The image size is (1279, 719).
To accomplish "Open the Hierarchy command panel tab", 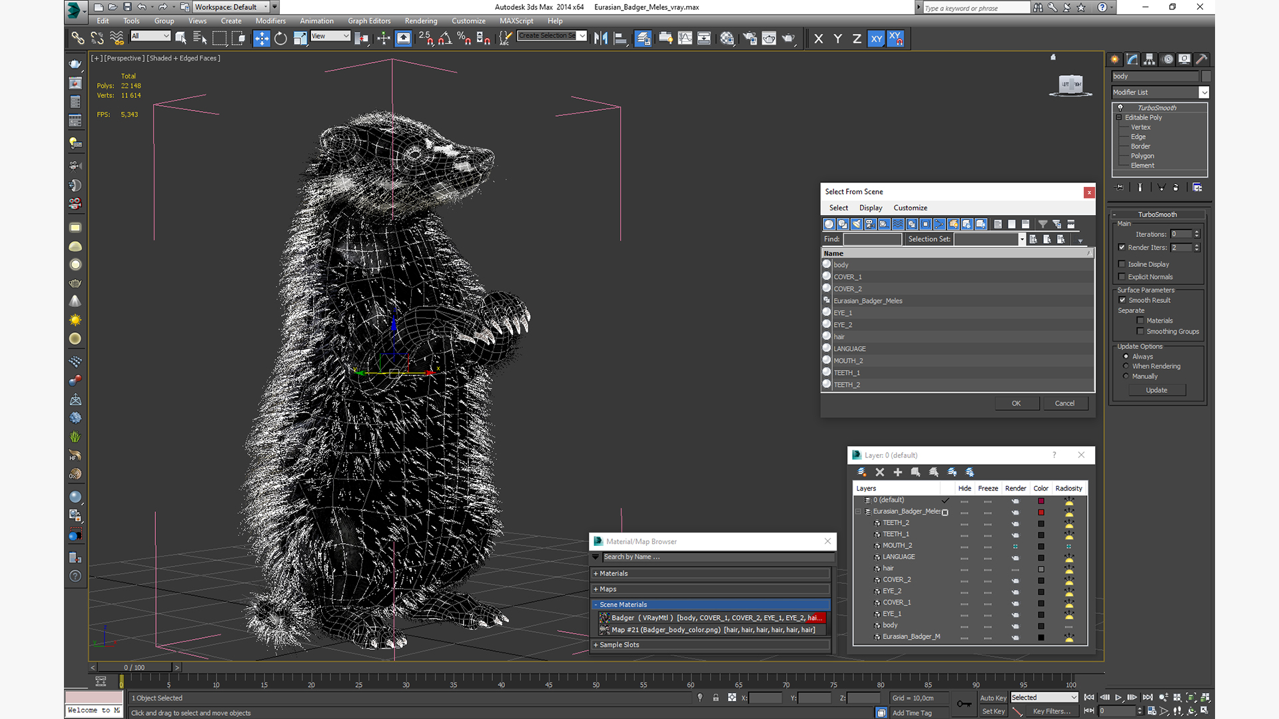I will (x=1149, y=59).
